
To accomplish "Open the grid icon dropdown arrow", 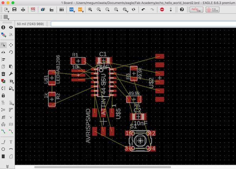I will tap(8, 19).
